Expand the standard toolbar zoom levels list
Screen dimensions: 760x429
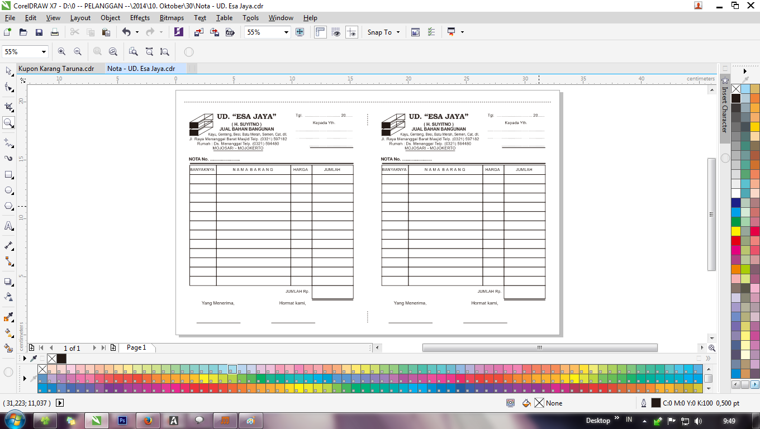[286, 32]
